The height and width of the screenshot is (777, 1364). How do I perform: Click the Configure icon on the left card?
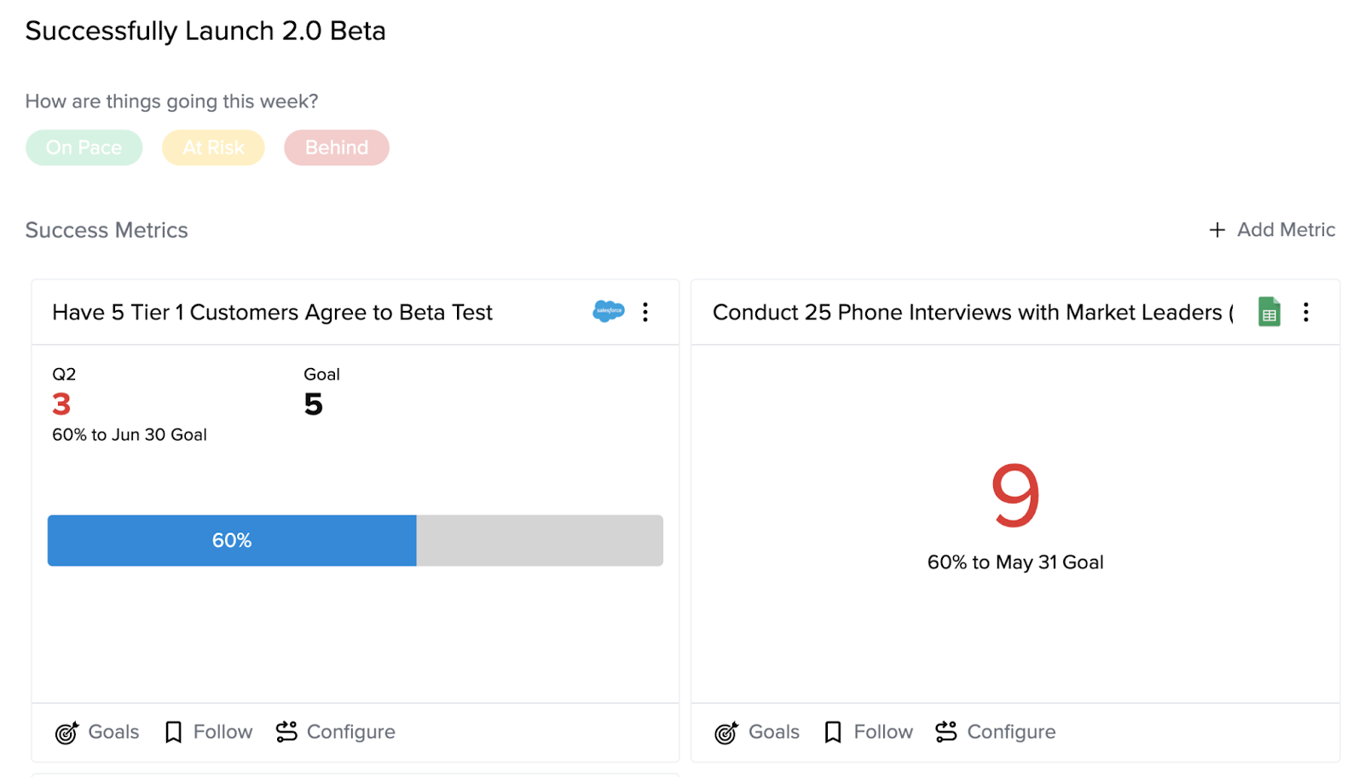tap(286, 732)
